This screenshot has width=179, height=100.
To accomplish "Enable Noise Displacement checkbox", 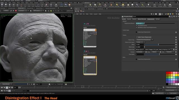I will tap(136, 59).
